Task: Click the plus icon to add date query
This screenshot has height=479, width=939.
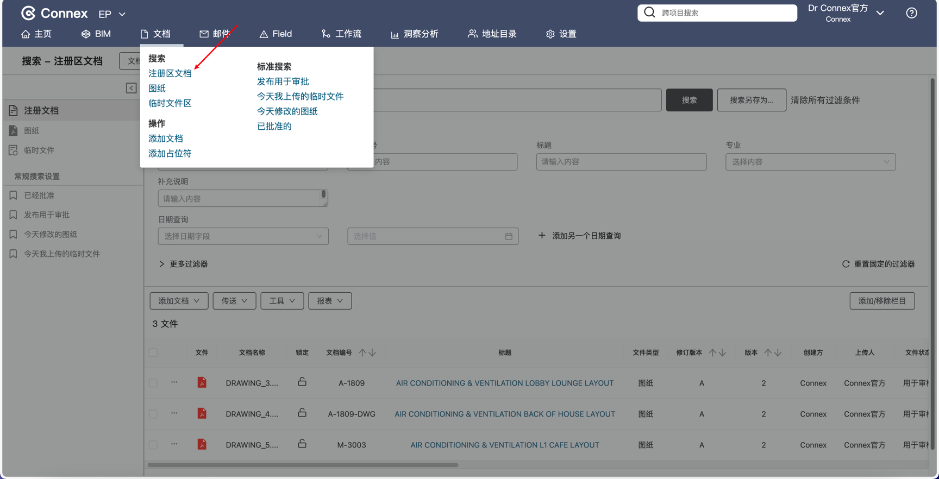Action: tap(542, 236)
